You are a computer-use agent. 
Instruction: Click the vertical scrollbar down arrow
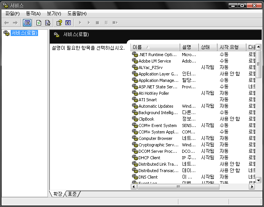258,180
